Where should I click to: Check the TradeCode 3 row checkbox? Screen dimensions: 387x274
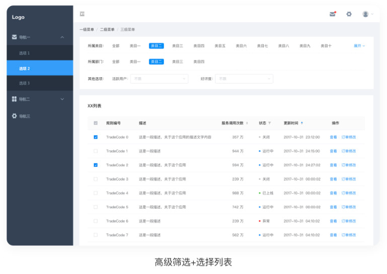[96, 179]
